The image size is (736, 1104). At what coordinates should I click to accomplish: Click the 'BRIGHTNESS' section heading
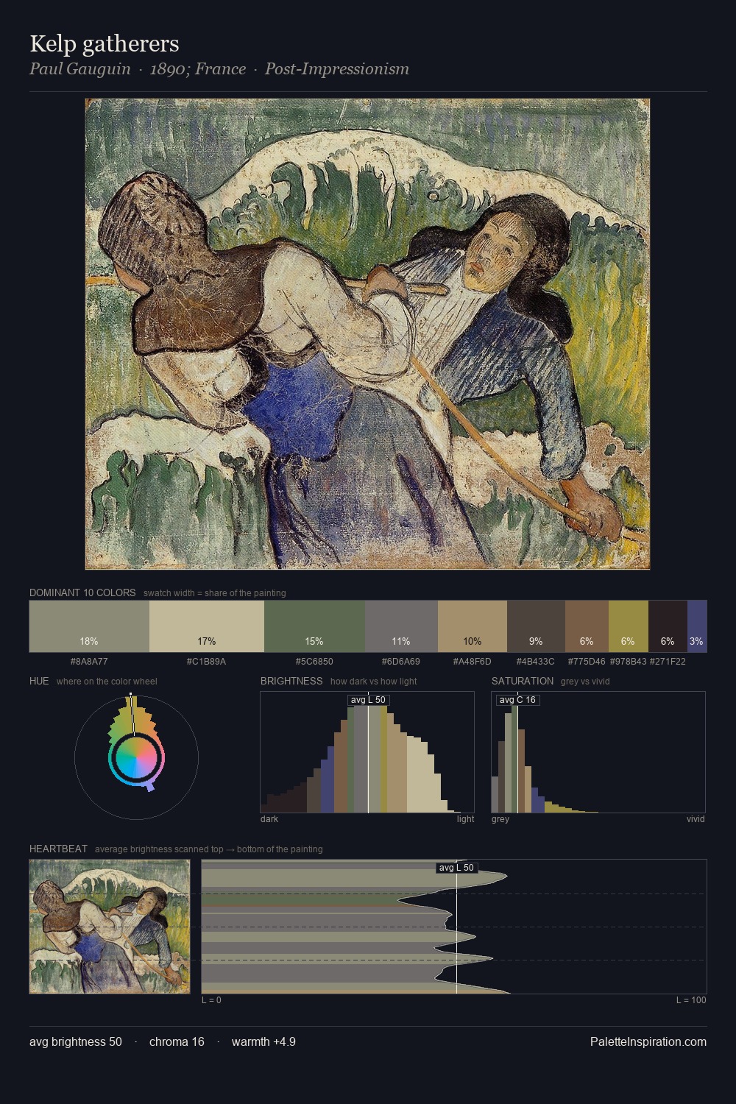(x=291, y=681)
